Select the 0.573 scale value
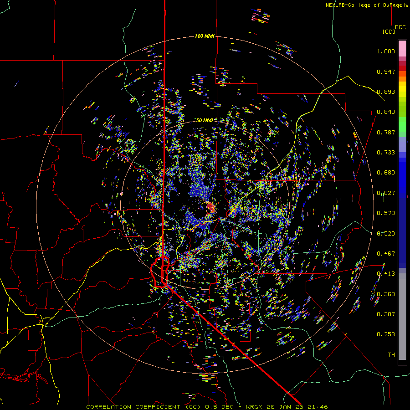 (386, 213)
